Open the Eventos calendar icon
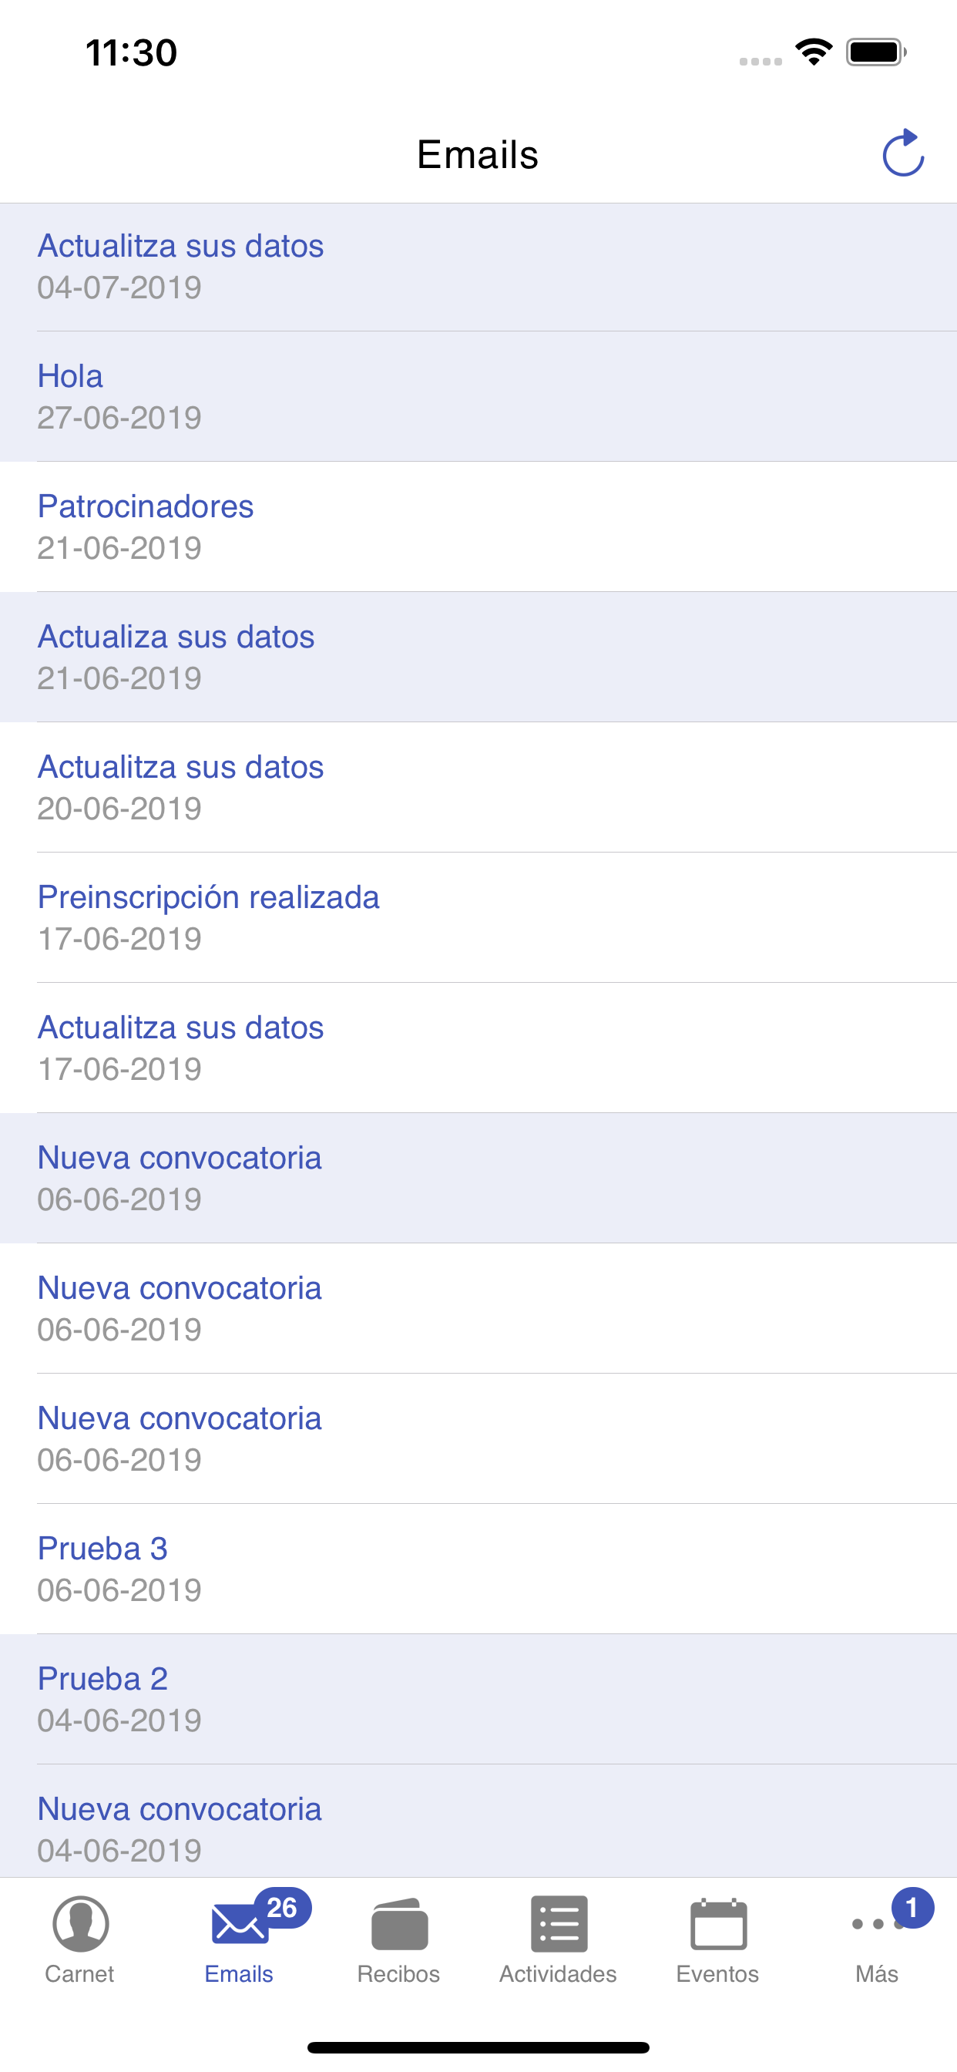This screenshot has height=2072, width=957. point(718,1923)
